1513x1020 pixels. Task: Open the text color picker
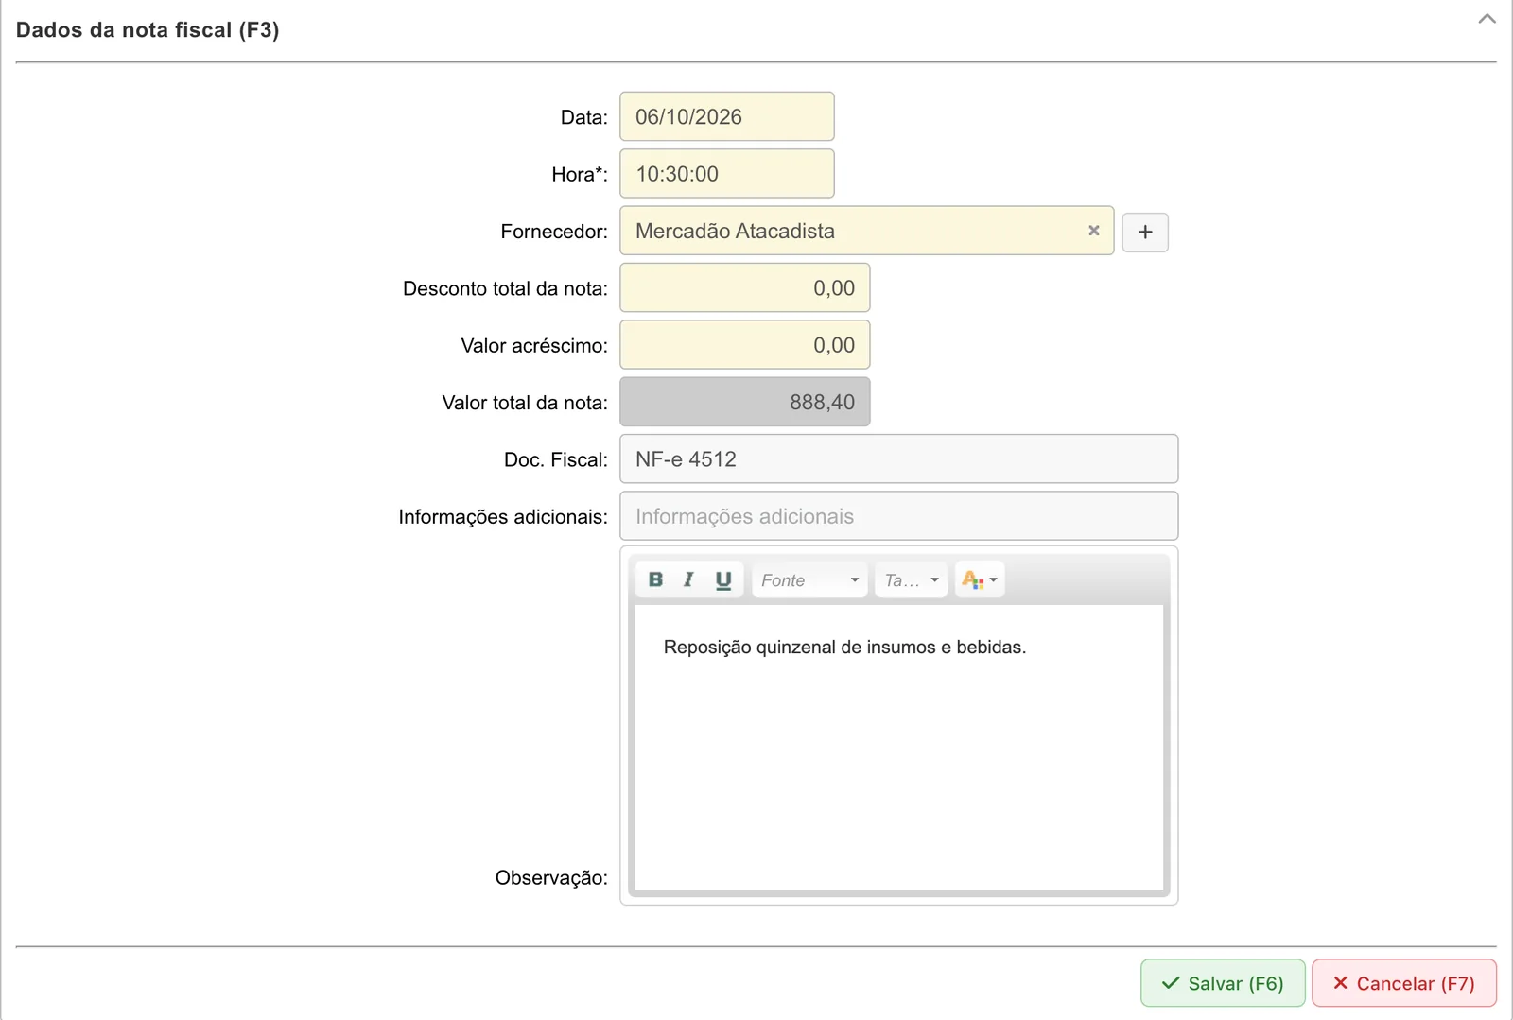[x=980, y=579]
